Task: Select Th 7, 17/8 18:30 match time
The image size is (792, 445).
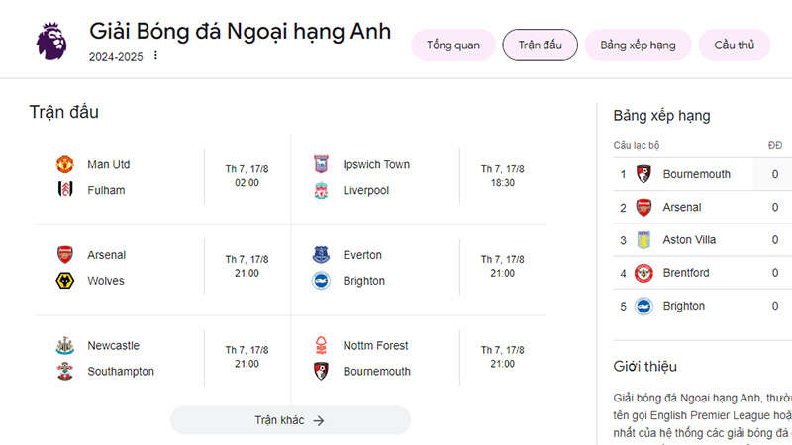Action: 503,176
